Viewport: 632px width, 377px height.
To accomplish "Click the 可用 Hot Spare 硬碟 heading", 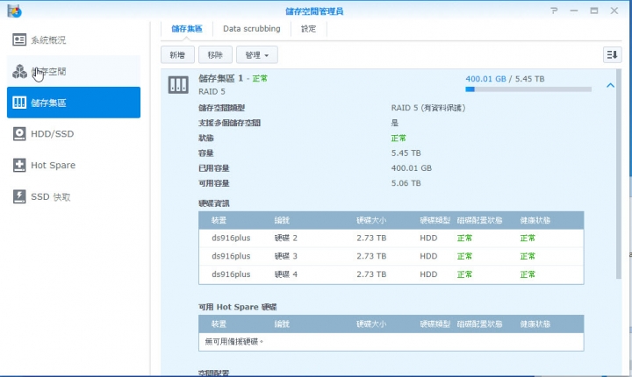I will point(237,307).
